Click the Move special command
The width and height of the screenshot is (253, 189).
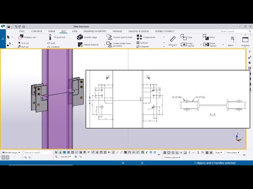210,45
